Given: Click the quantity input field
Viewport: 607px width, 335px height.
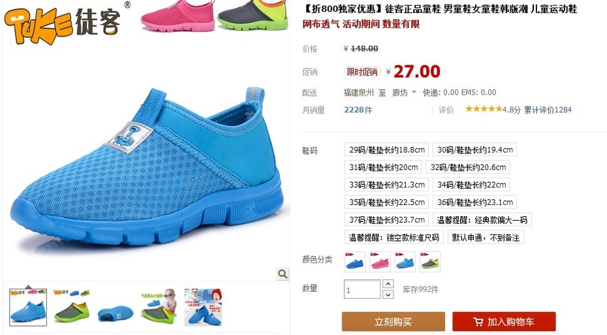Looking at the screenshot, I should (x=362, y=289).
